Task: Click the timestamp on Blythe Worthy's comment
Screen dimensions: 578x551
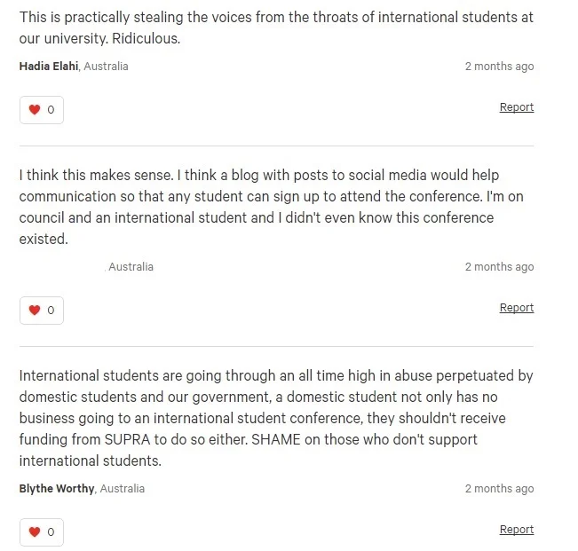Action: [x=499, y=488]
